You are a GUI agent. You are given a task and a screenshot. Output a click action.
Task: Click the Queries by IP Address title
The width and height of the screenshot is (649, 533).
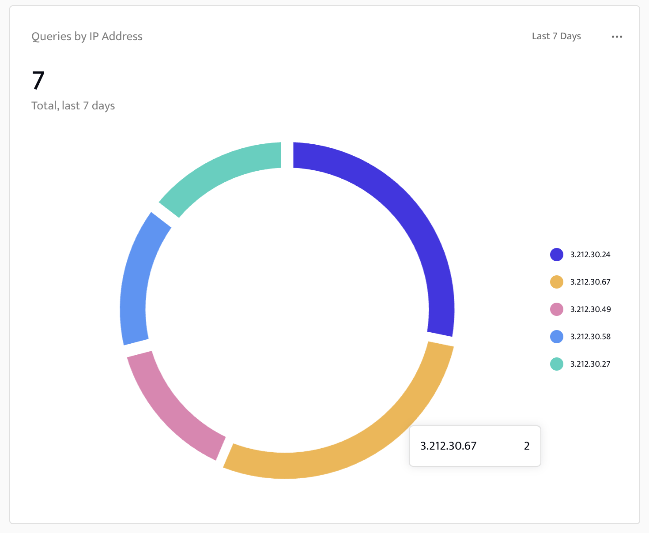pyautogui.click(x=87, y=36)
